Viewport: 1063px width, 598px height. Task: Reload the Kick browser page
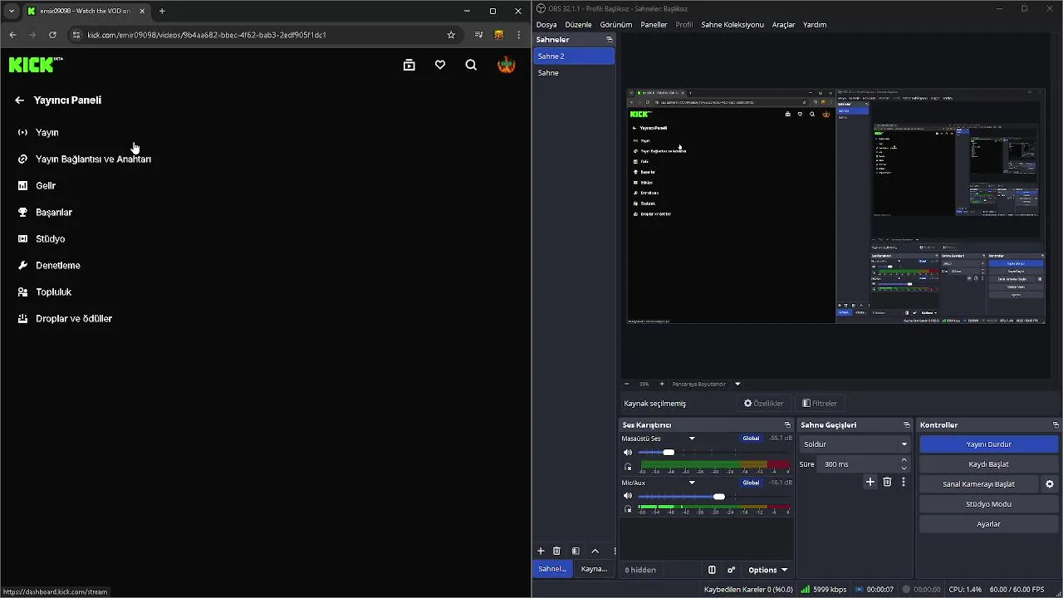coord(52,35)
